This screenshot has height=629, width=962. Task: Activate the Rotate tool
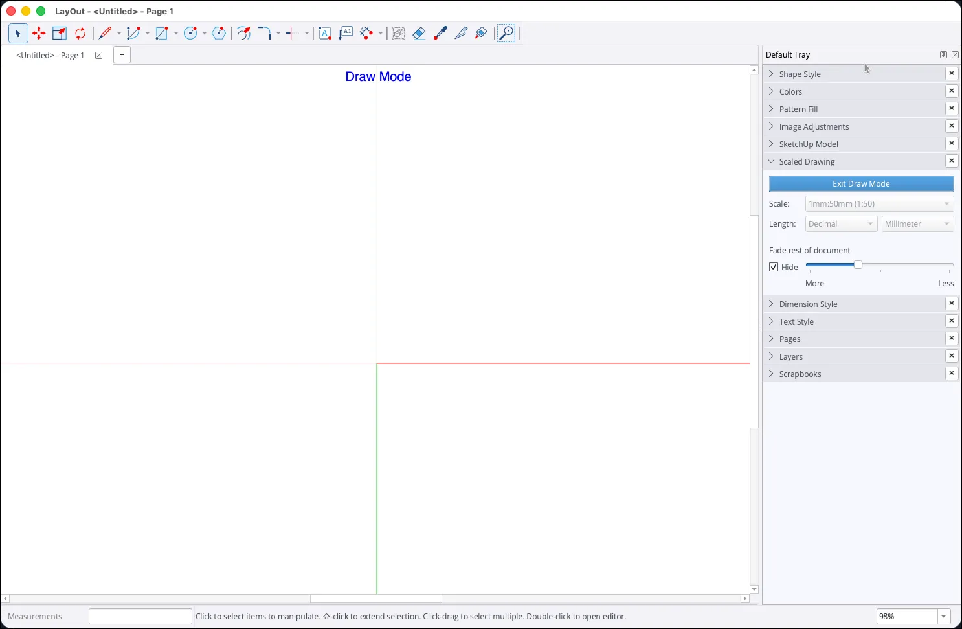coord(80,33)
